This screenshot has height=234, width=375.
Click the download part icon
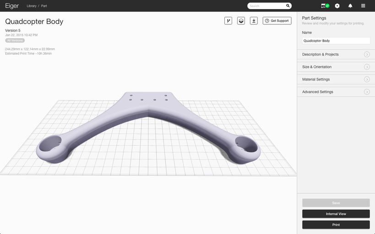click(x=254, y=21)
